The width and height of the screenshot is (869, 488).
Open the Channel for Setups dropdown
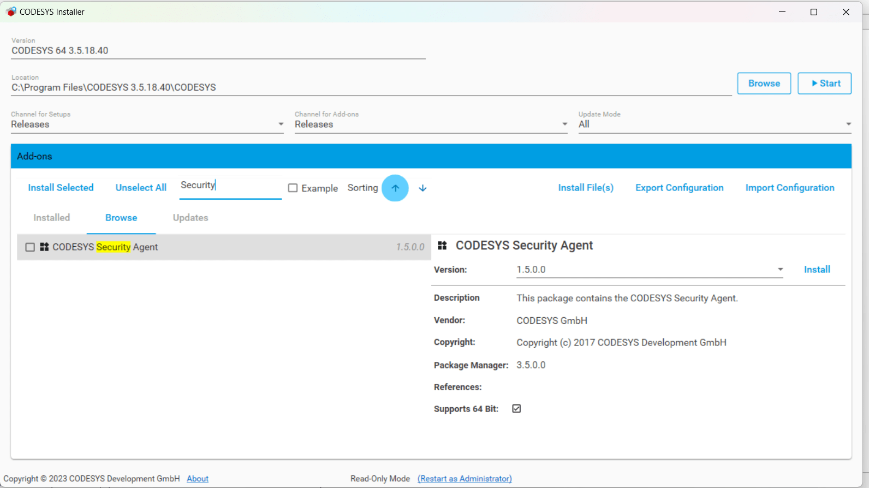tap(147, 124)
